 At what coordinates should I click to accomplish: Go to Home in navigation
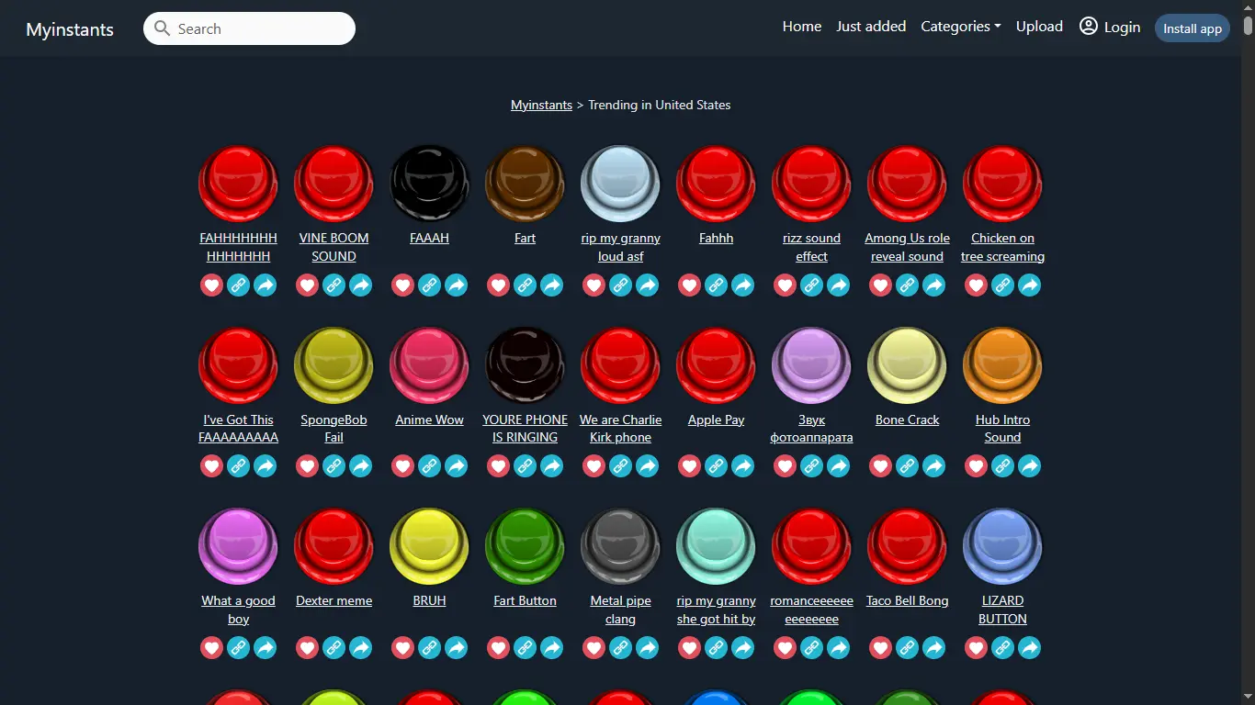click(802, 27)
